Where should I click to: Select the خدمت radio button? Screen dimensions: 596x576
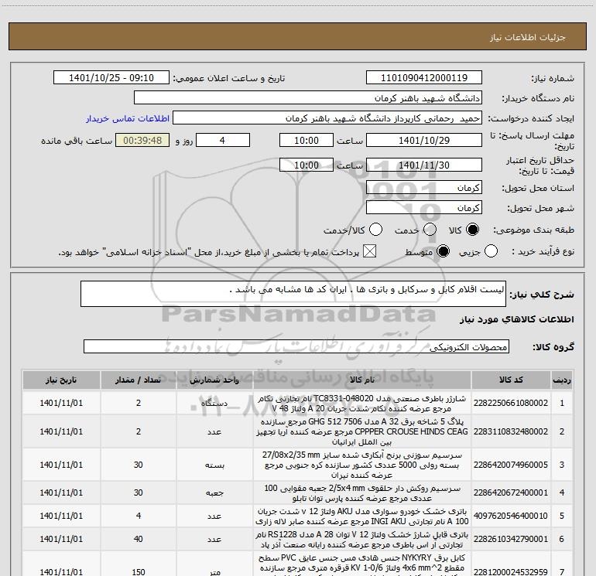[x=430, y=230]
